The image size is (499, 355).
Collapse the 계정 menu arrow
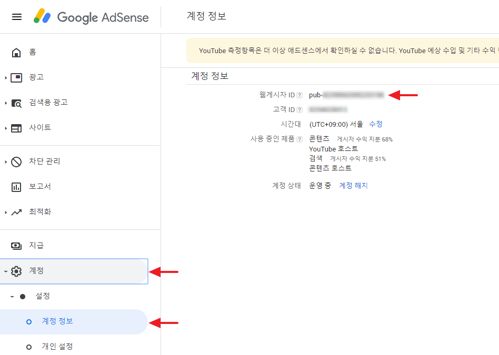pyautogui.click(x=6, y=271)
